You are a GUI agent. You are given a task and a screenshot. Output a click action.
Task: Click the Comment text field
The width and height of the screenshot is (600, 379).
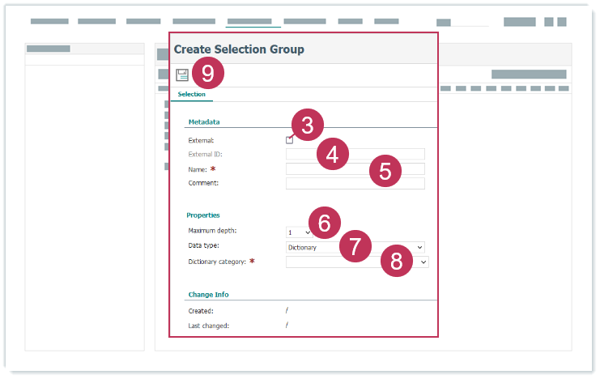click(355, 184)
